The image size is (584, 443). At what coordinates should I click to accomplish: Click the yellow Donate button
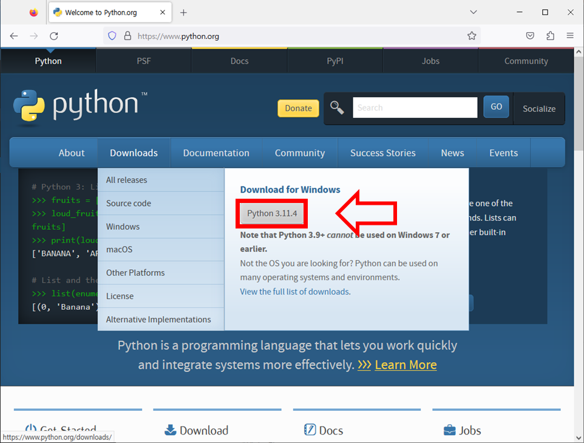tap(298, 108)
